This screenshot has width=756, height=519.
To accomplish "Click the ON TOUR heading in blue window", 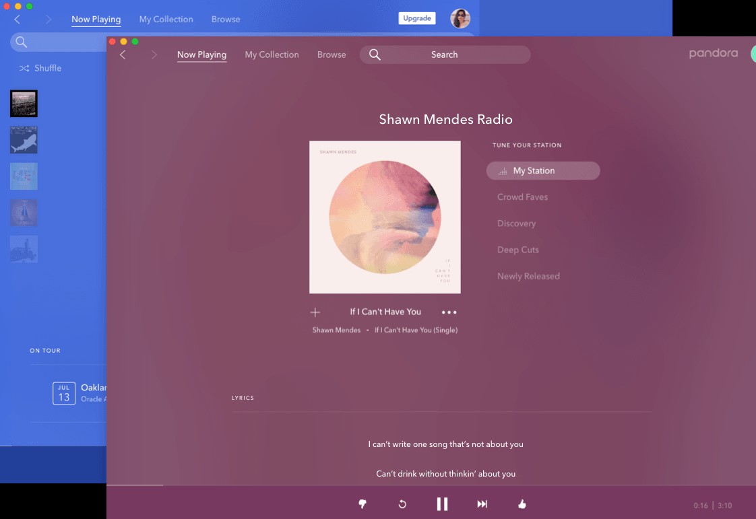I will (45, 351).
